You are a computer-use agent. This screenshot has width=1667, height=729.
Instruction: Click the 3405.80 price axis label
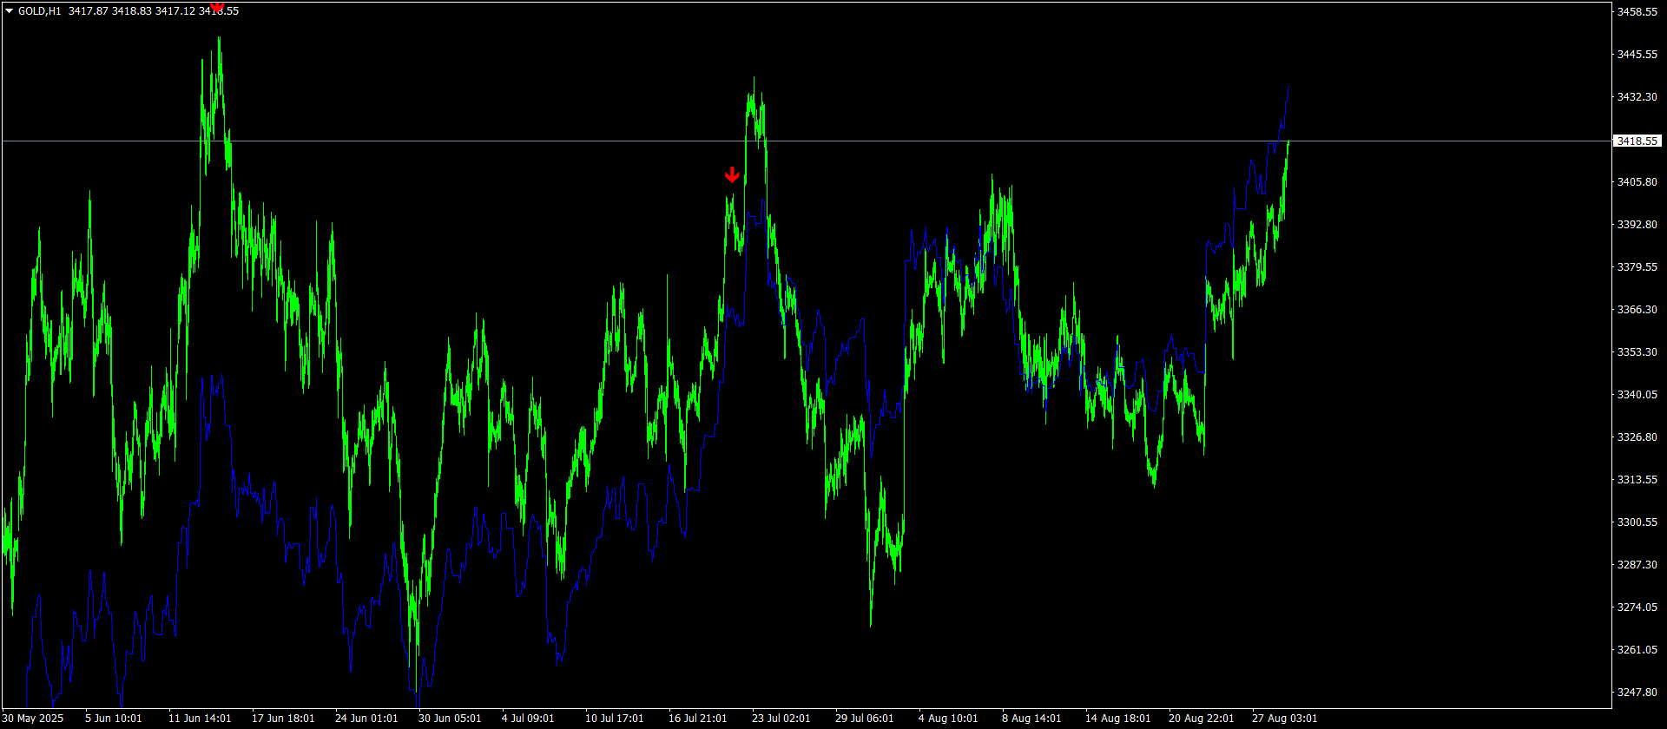(1637, 182)
